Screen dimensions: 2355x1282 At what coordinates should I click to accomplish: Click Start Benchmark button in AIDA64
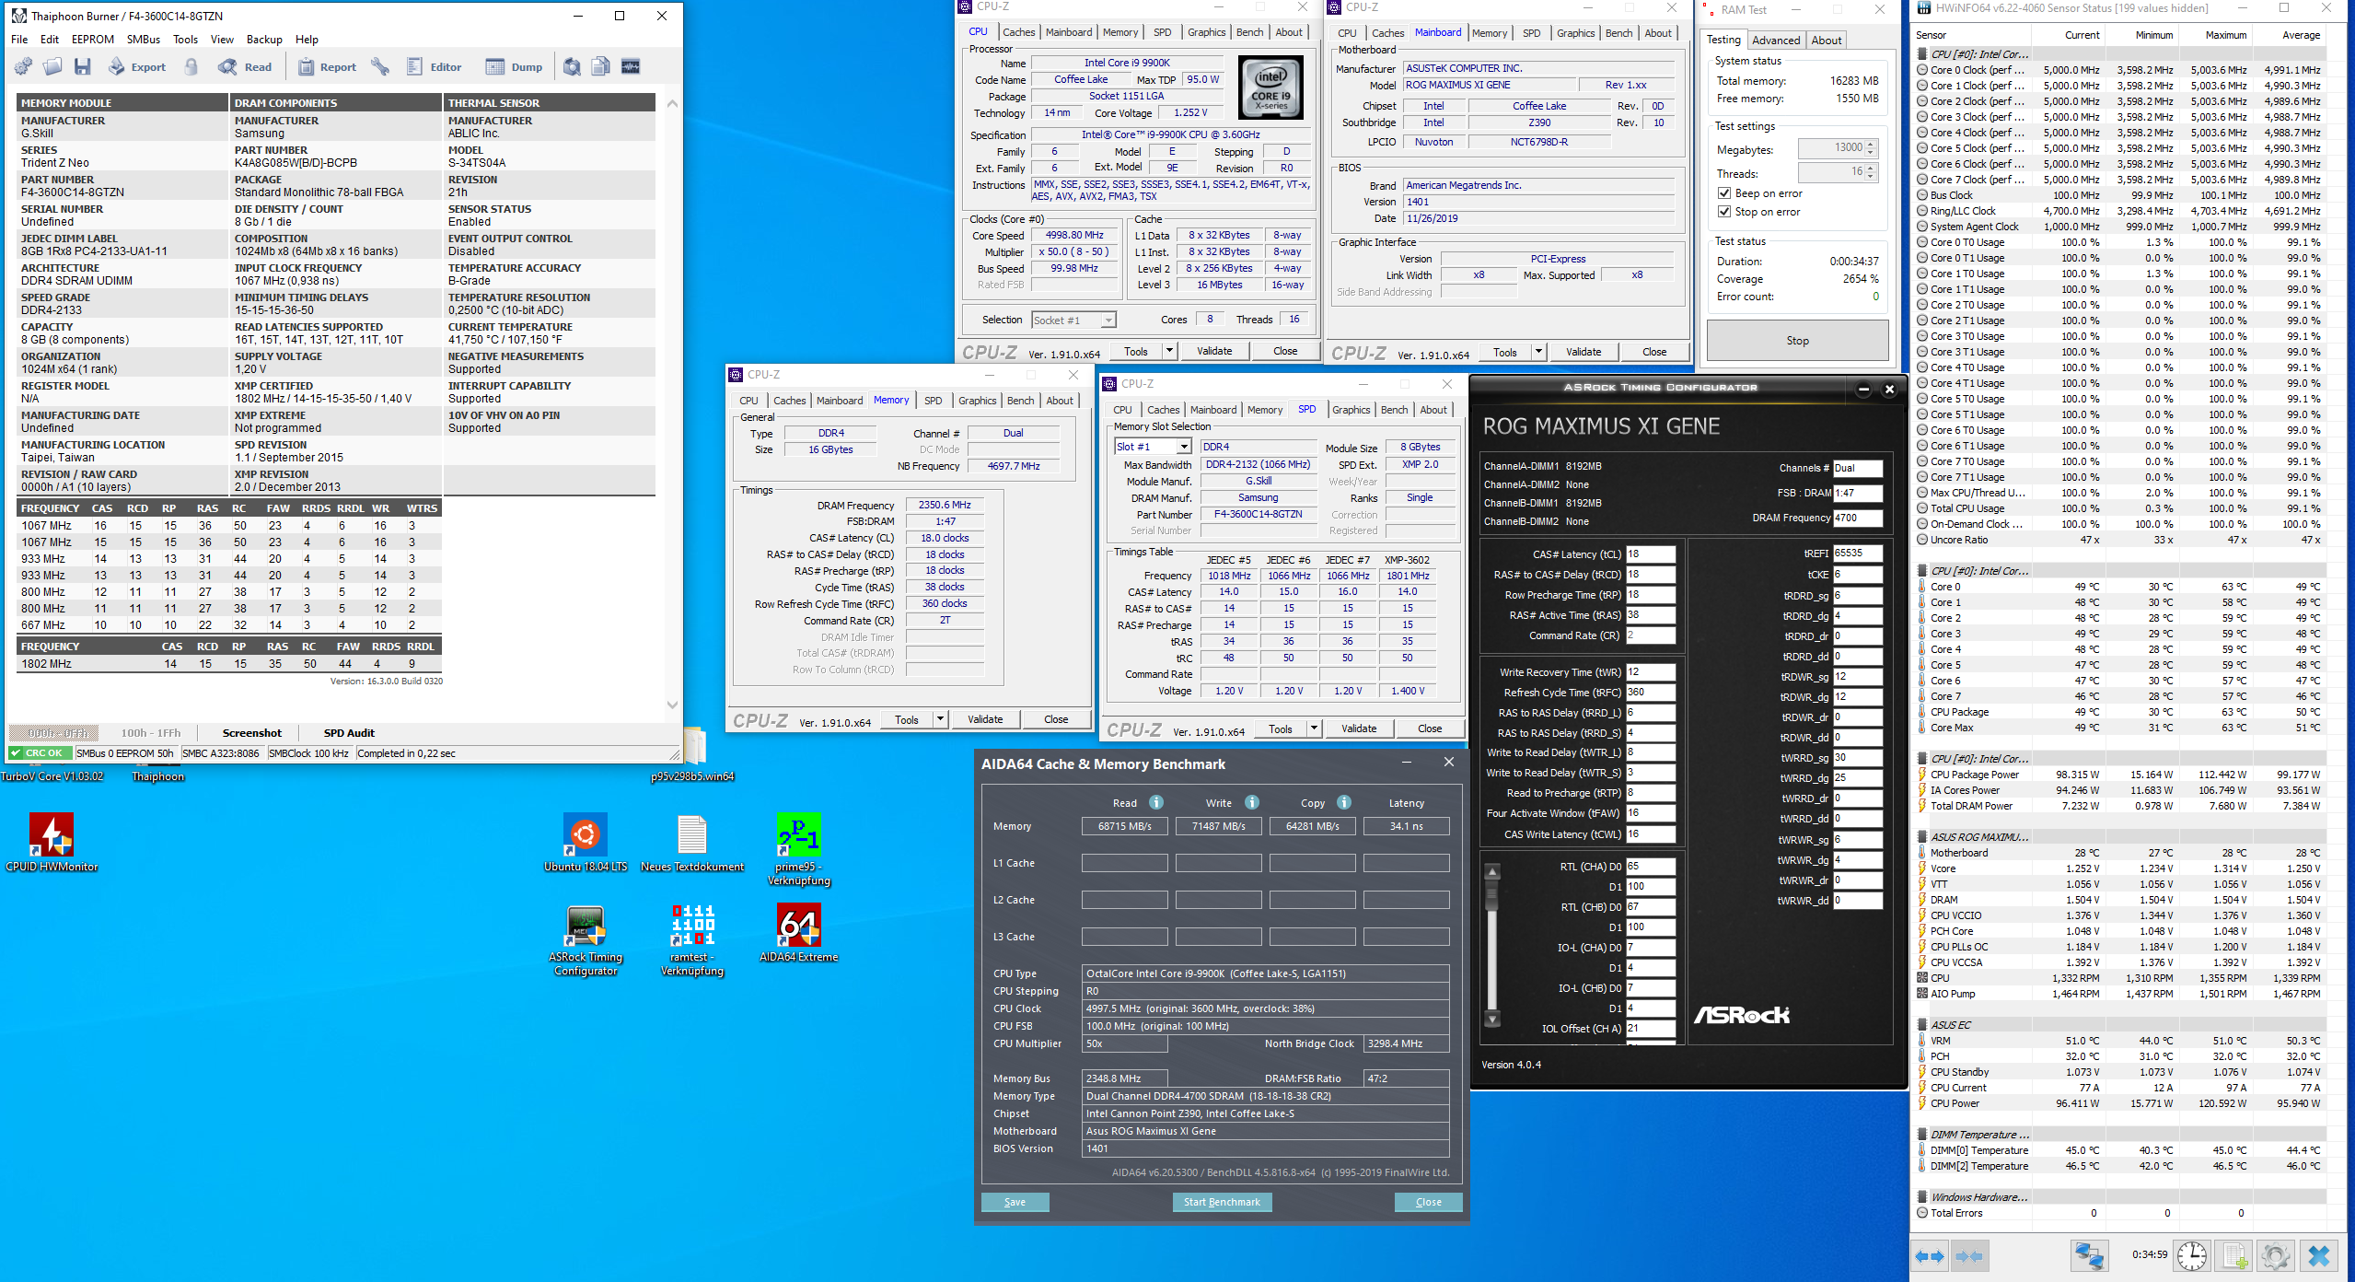pos(1222,1202)
